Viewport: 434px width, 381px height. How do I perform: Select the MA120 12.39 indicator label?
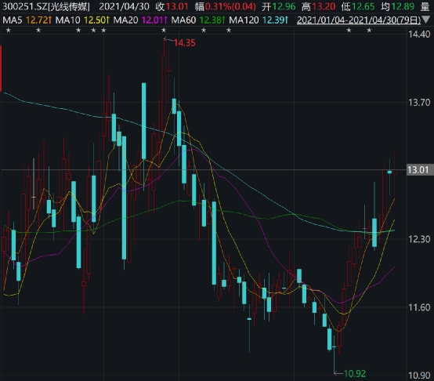259,20
